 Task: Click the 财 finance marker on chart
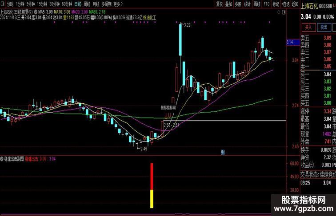223,152
